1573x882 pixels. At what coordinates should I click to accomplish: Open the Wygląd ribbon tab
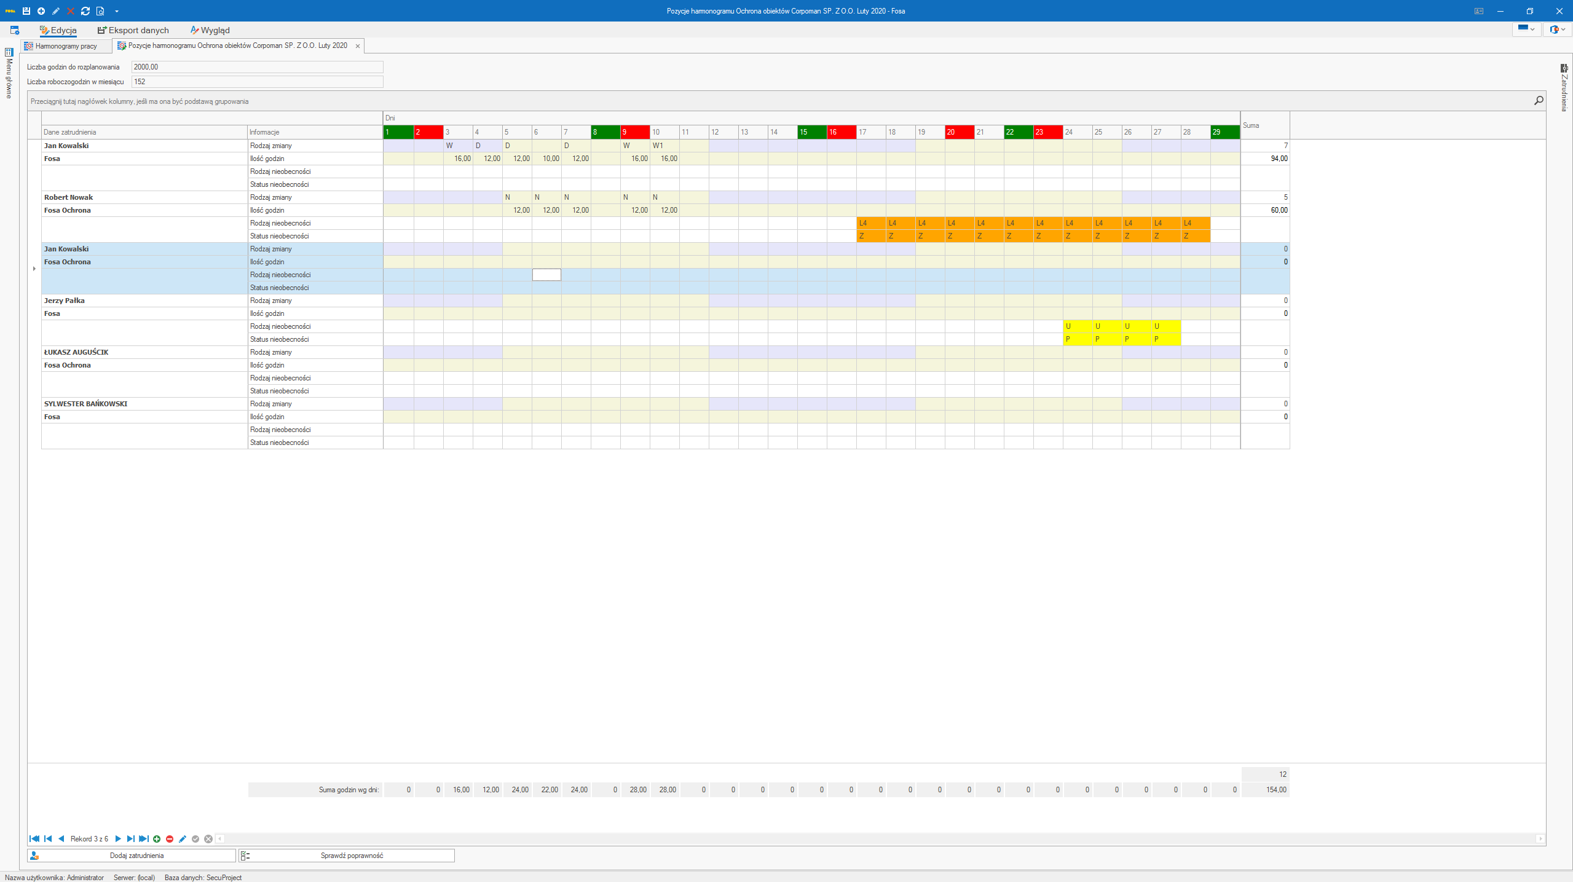[210, 30]
